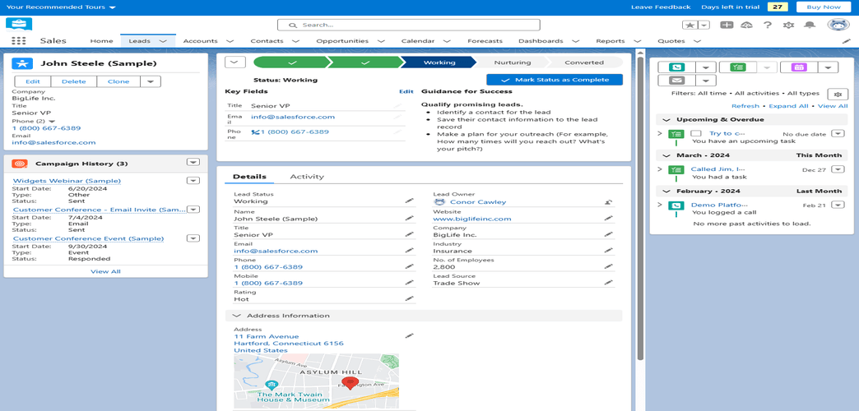Open the App Launcher grid icon

pos(19,41)
